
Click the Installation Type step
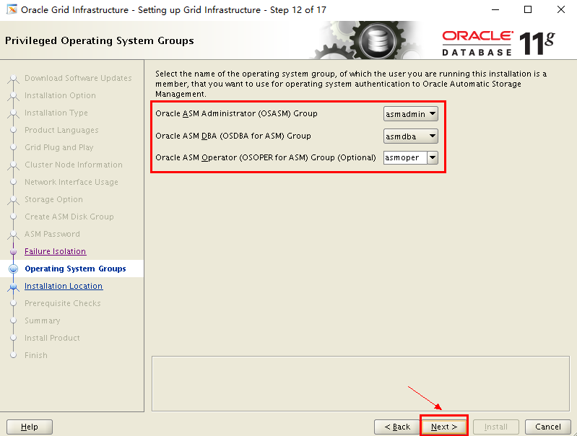point(56,113)
